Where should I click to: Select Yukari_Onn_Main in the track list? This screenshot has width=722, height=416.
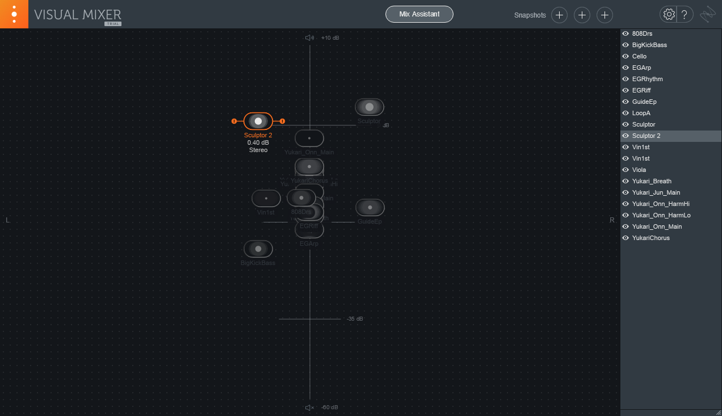(x=671, y=226)
